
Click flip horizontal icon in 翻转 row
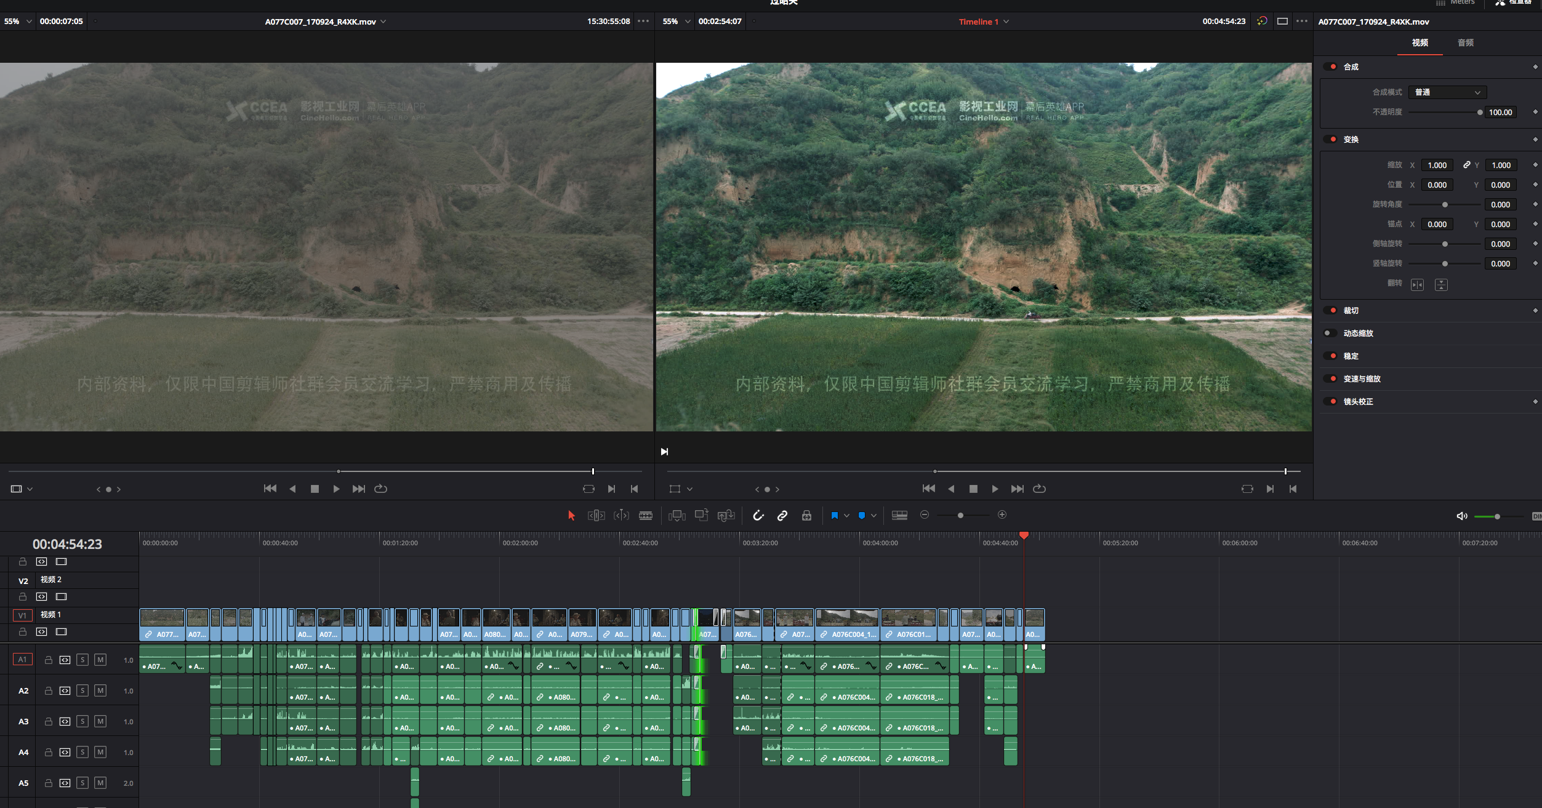(1417, 285)
